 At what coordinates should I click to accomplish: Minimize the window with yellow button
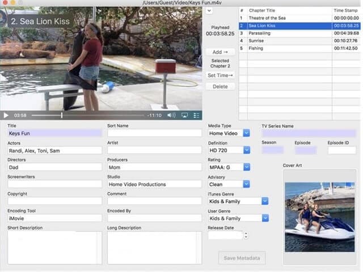[13, 2]
